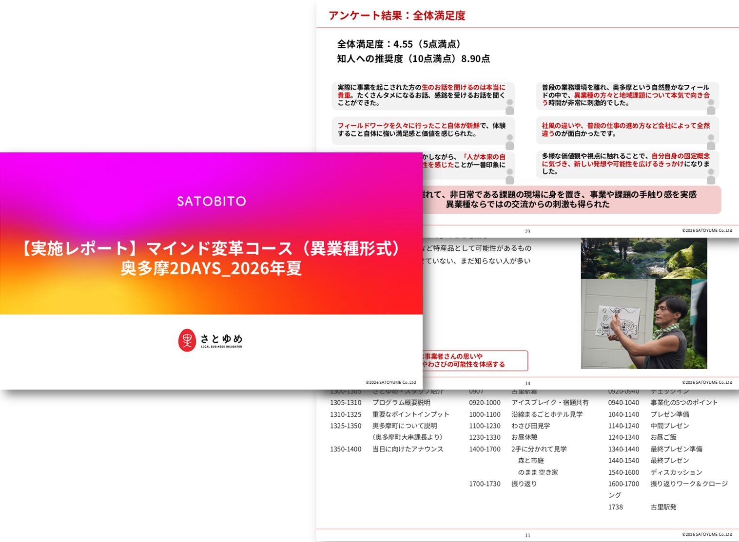Click comment bubble about 自分自身の固定概念
This screenshot has width=739, height=542.
tap(627, 164)
